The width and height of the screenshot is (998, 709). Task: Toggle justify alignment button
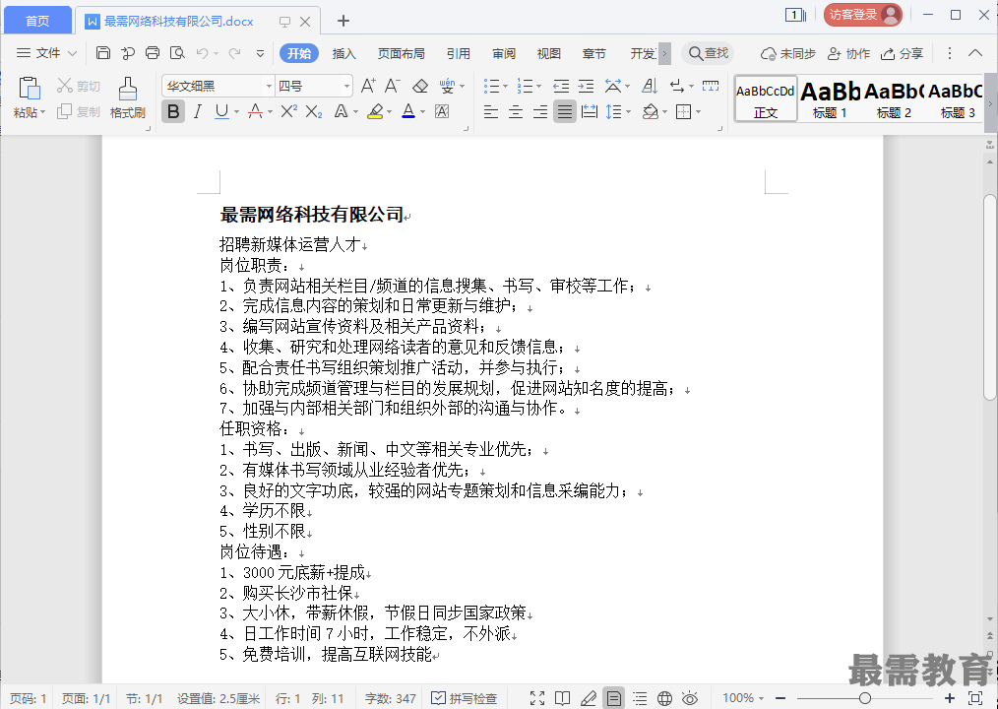[565, 112]
